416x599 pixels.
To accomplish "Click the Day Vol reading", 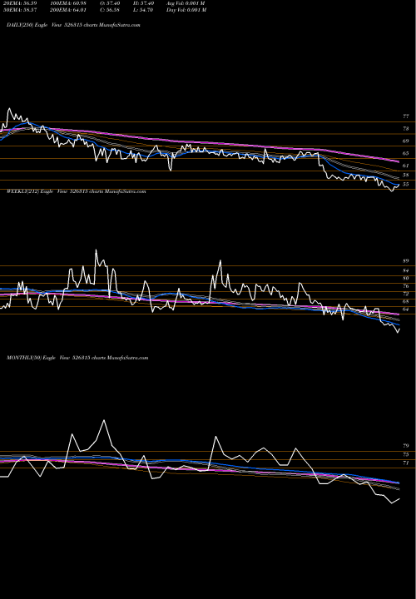I will point(186,10).
